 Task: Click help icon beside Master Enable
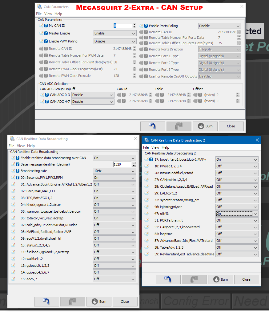pyautogui.click(x=46, y=33)
